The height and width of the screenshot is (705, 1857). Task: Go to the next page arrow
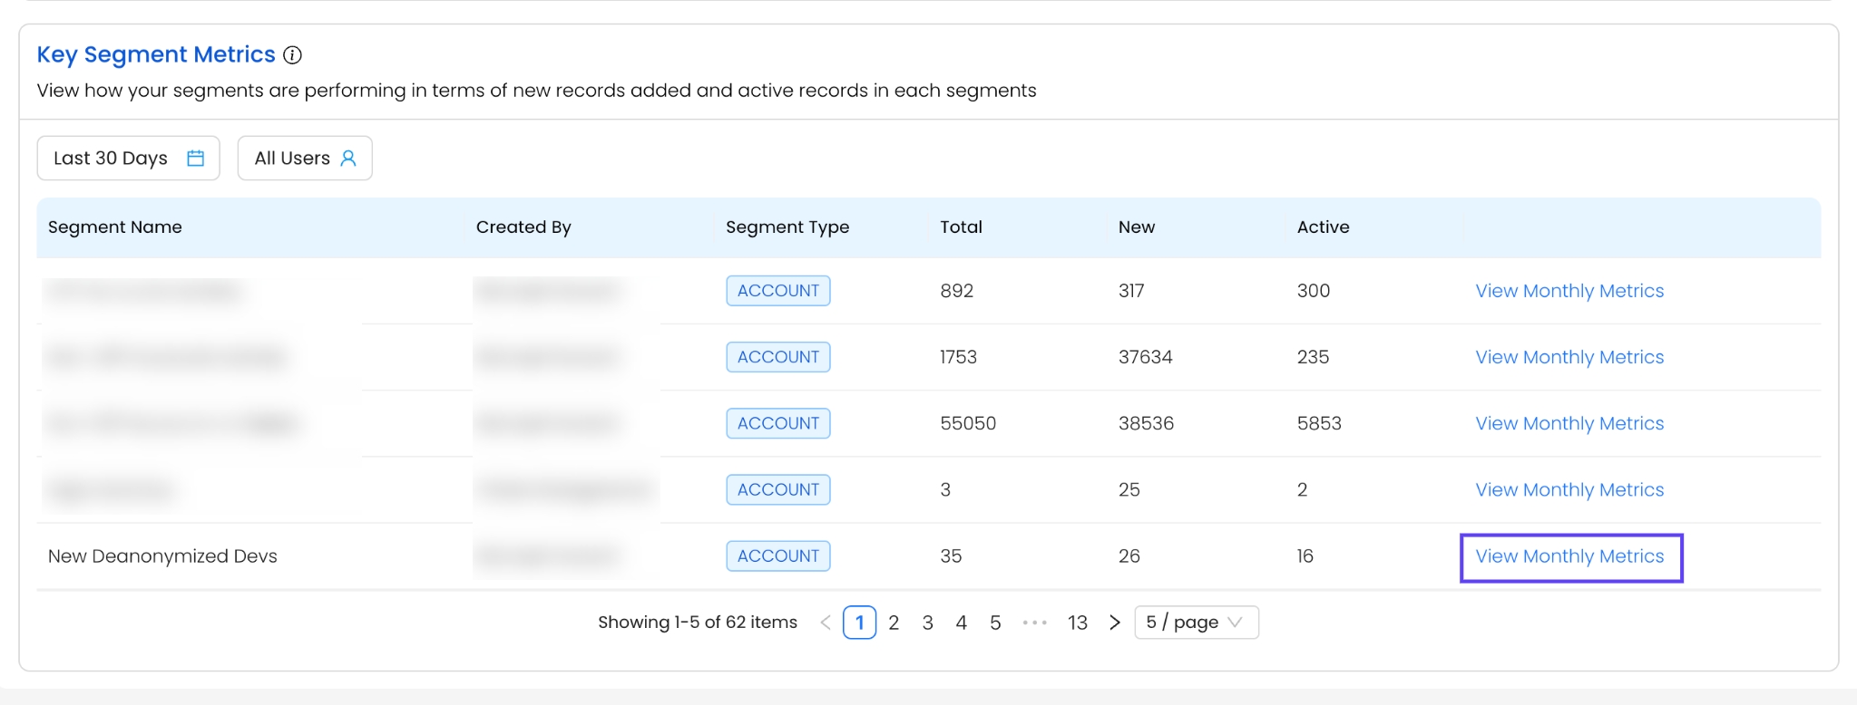1114,623
